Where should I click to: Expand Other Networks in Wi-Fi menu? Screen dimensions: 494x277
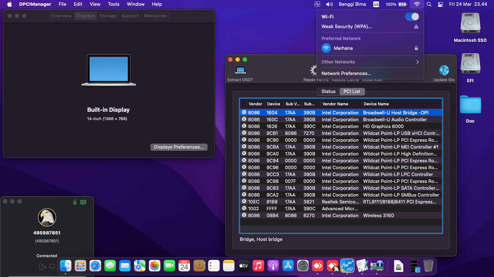(x=370, y=62)
